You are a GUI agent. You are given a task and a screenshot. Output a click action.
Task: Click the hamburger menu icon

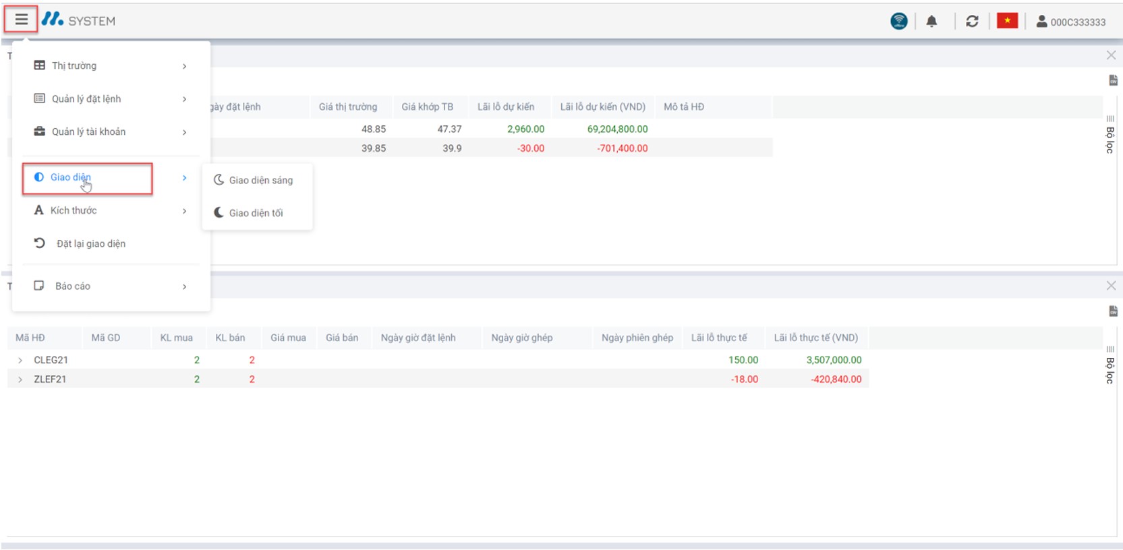pyautogui.click(x=22, y=20)
